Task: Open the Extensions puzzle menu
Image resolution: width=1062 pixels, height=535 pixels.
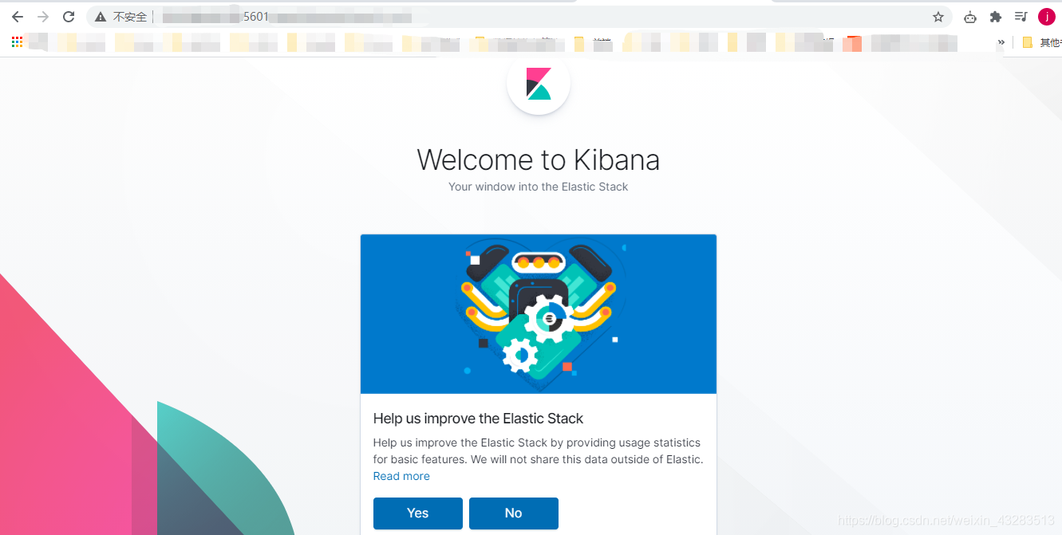Action: [x=996, y=17]
